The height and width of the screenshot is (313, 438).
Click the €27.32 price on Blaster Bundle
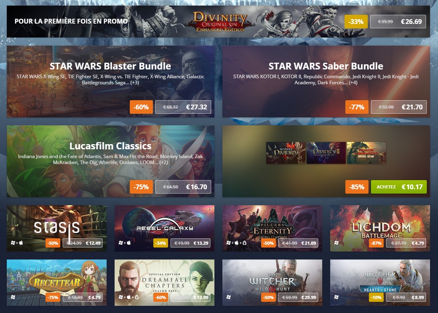pyautogui.click(x=196, y=107)
